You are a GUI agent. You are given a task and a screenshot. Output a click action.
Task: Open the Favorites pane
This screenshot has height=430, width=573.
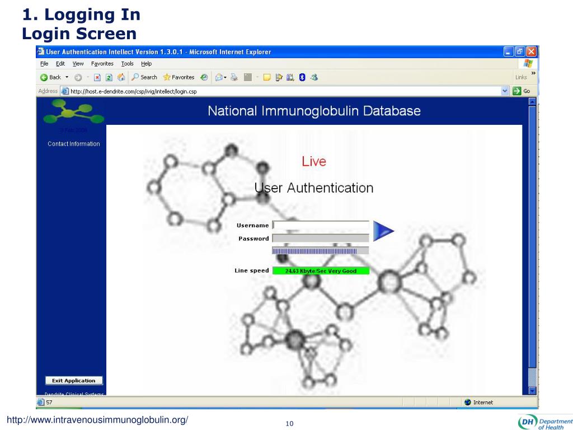[x=179, y=77]
